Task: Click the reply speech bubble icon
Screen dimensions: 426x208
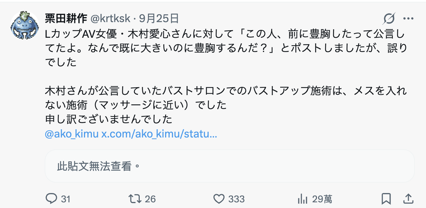Action: click(51, 199)
